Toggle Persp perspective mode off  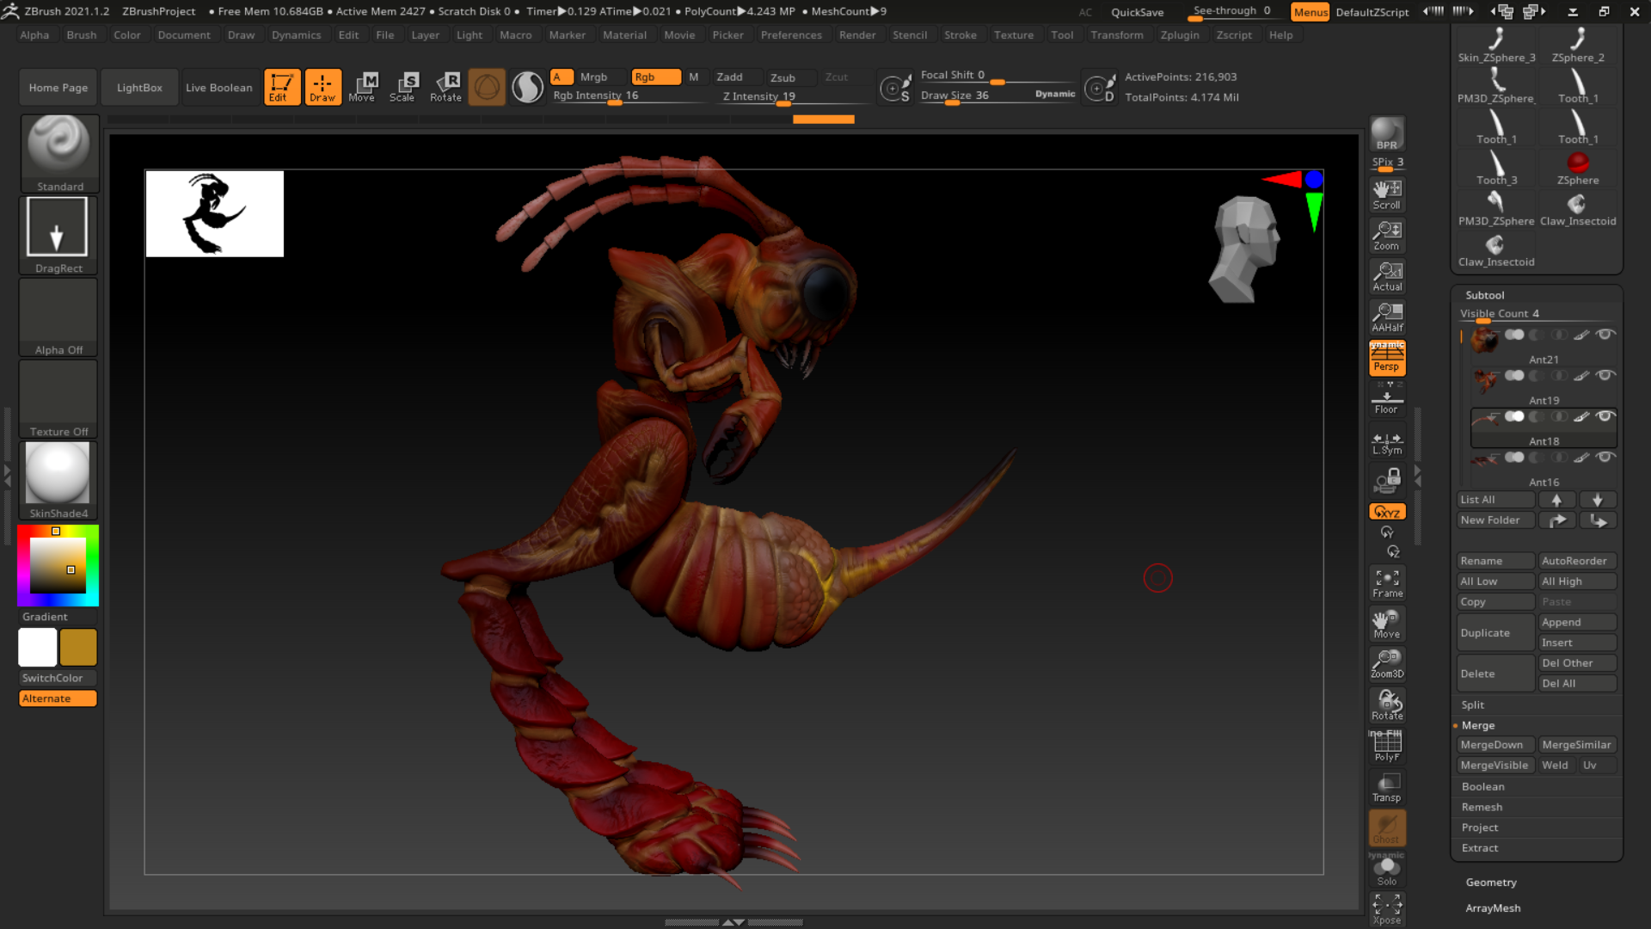(1386, 357)
